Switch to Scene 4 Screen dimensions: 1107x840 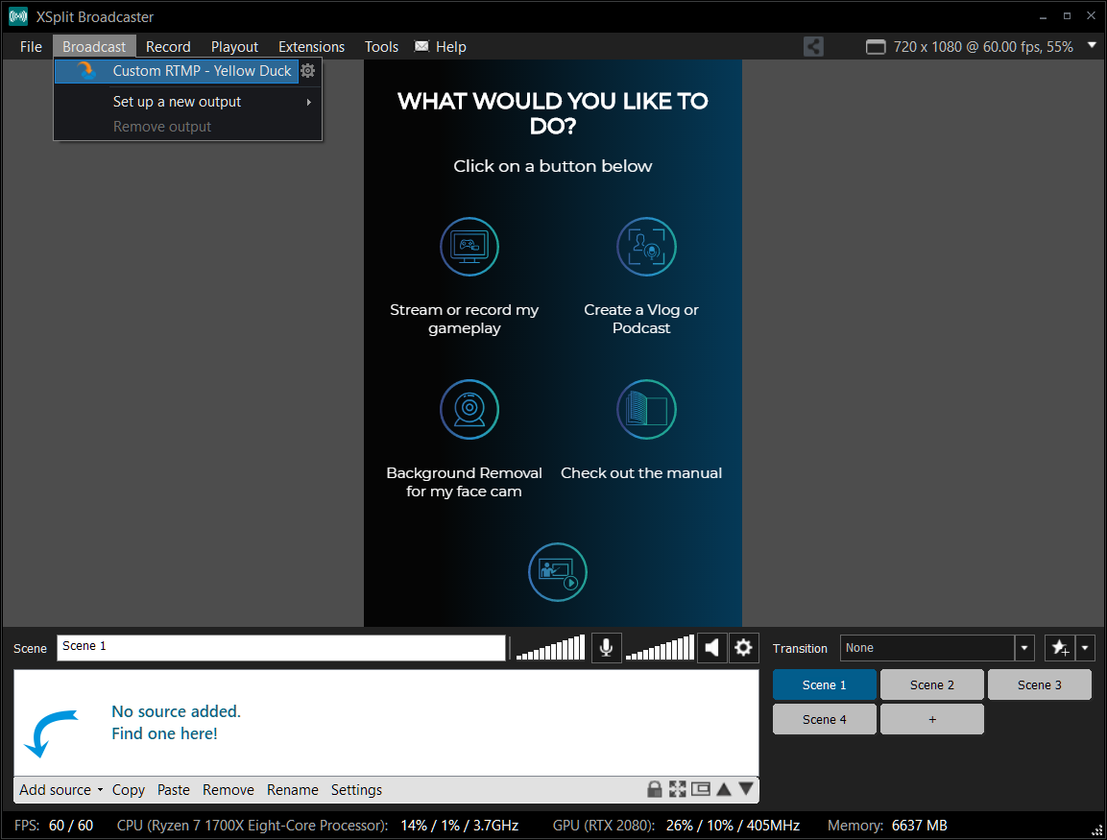click(824, 719)
